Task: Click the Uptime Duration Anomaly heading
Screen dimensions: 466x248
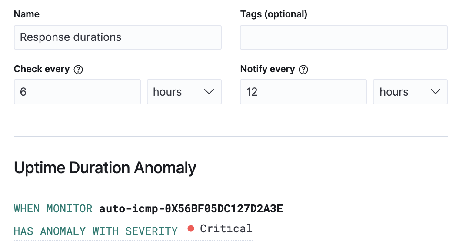Action: (105, 168)
